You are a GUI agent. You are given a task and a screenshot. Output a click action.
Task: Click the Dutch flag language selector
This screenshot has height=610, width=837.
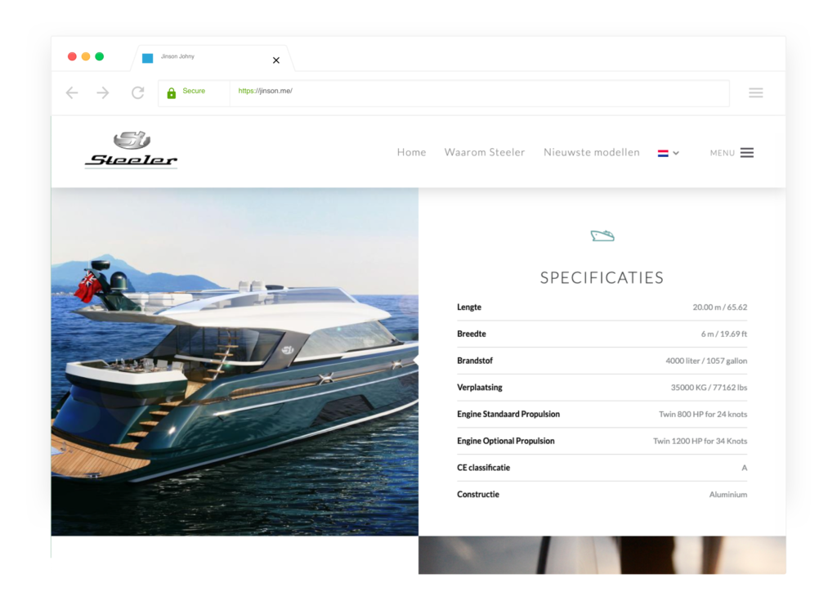(x=663, y=153)
